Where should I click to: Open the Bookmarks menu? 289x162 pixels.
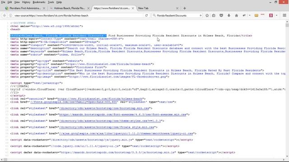pyautogui.click(x=39, y=2)
